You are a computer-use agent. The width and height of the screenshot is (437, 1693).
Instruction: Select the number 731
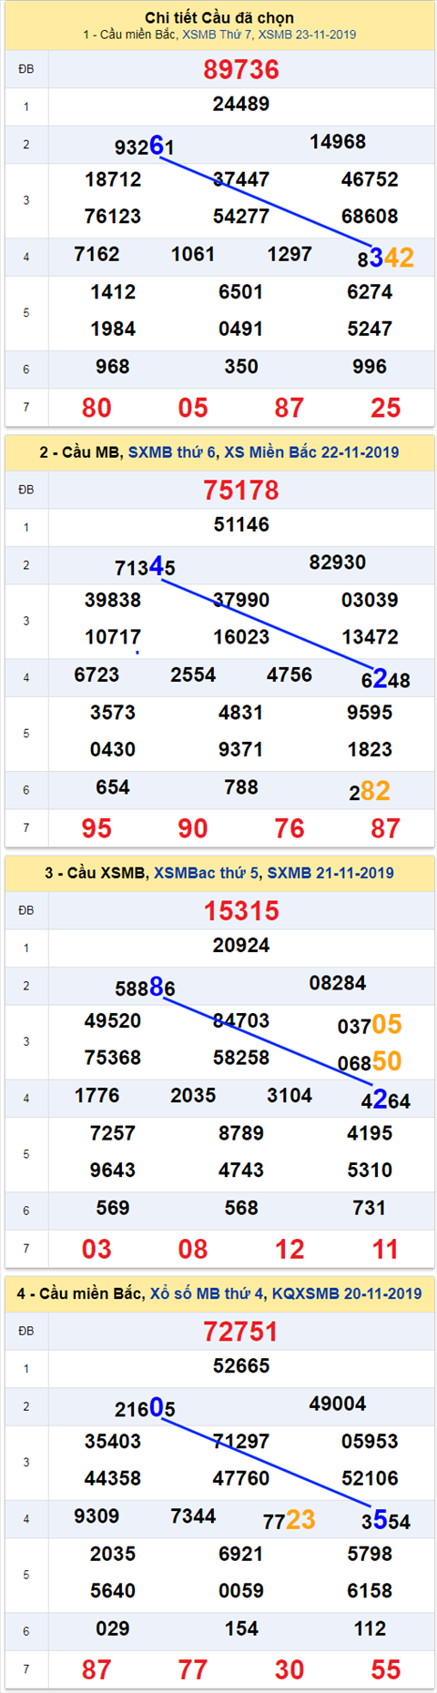click(x=370, y=1208)
